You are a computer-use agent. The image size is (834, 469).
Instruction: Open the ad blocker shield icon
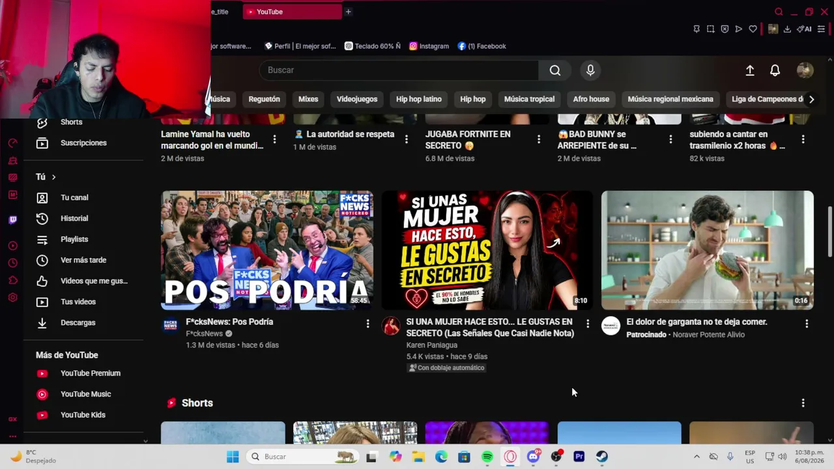point(725,29)
